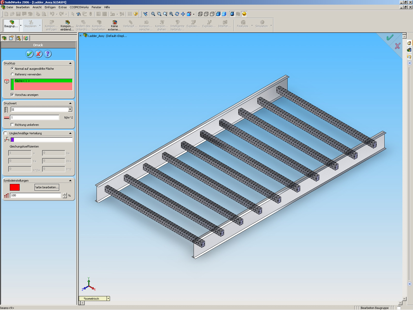
Task: Open the SI unit dropdown under Druckwert
Action: (x=70, y=109)
